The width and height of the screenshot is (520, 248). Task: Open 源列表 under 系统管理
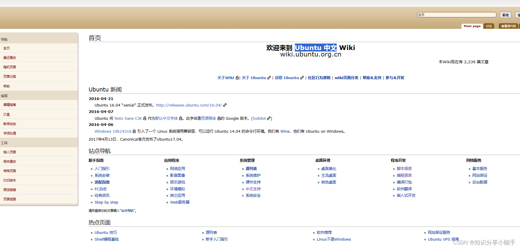tap(251, 169)
